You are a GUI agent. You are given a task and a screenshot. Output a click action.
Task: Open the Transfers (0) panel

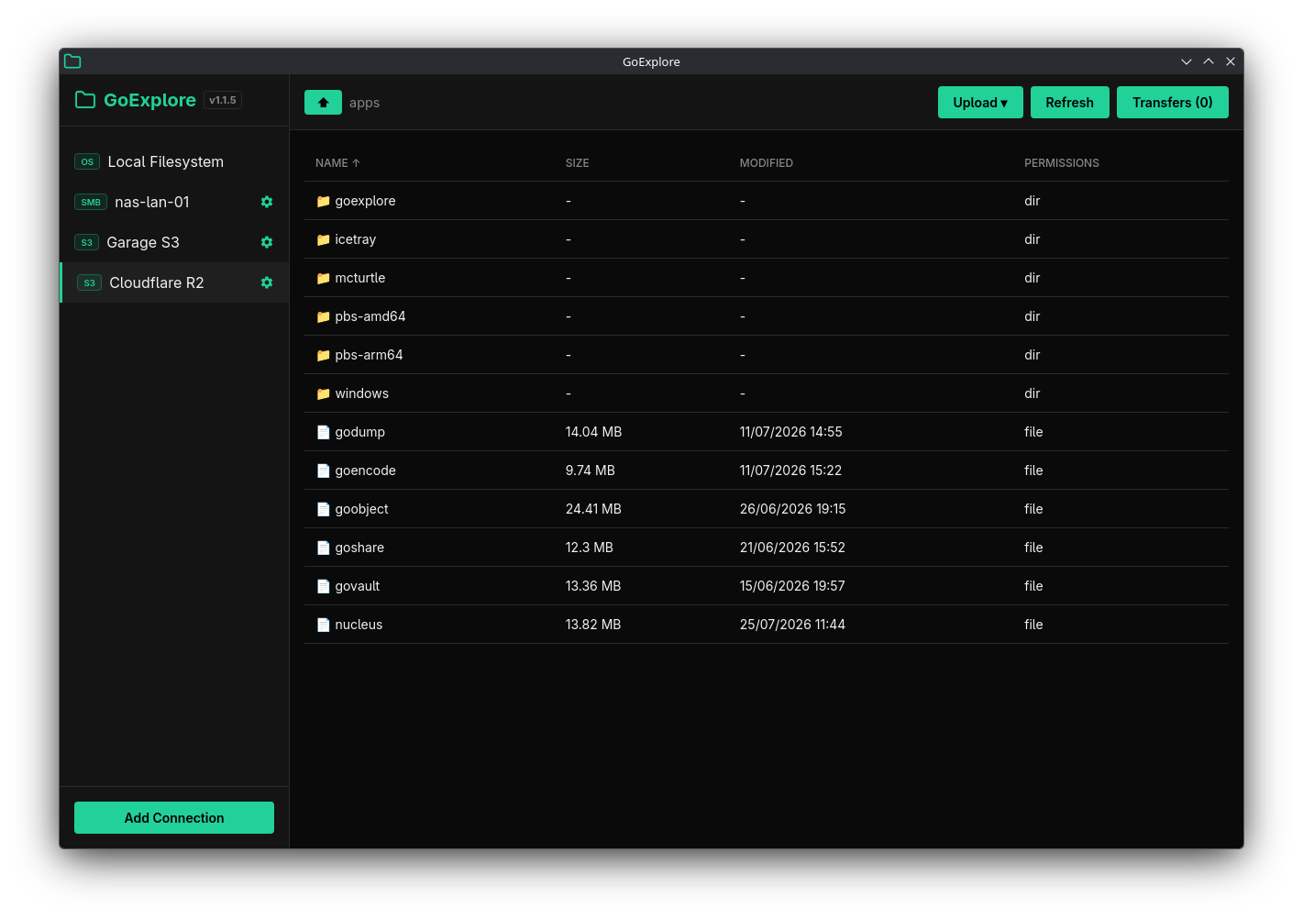click(1172, 103)
